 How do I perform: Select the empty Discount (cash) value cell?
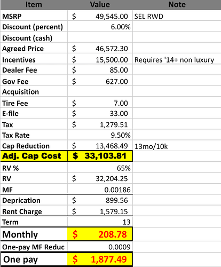[x=100, y=37]
